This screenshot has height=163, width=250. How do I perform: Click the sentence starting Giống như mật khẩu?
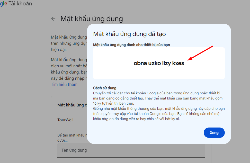coord(159,114)
